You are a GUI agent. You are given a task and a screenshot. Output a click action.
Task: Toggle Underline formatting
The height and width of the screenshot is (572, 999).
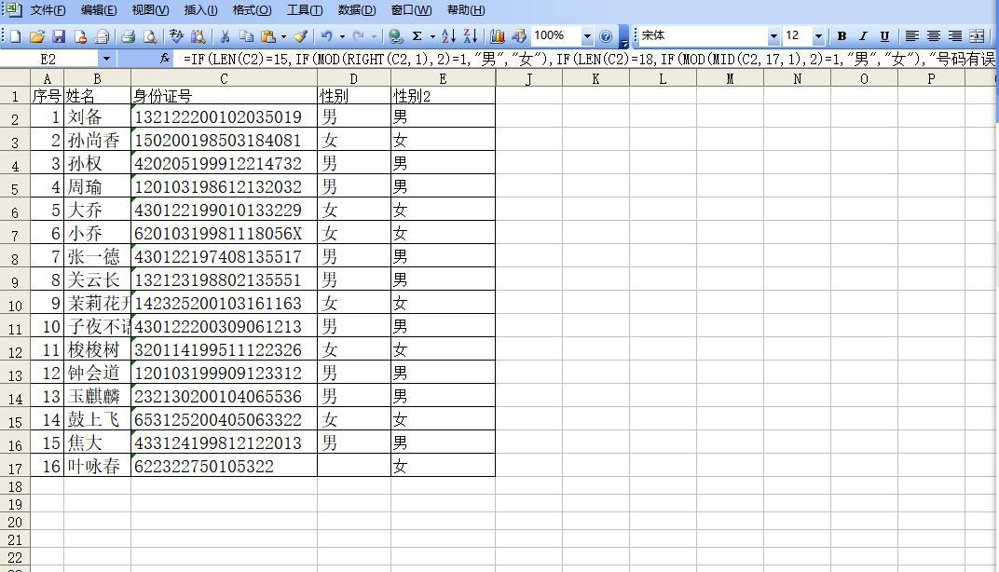pos(884,36)
